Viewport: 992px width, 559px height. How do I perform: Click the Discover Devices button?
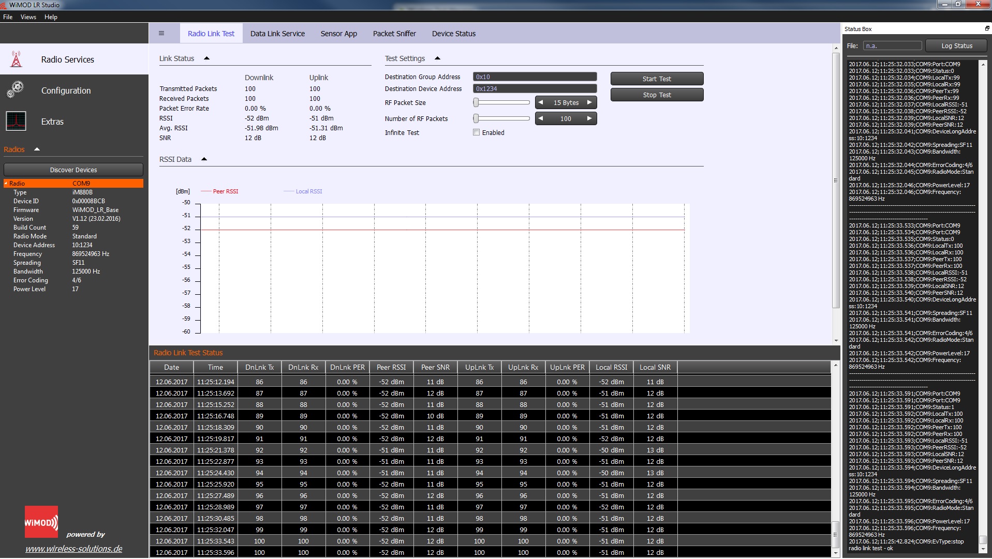[x=73, y=170]
